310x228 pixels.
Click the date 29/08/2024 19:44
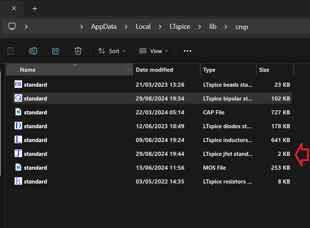pyautogui.click(x=160, y=154)
